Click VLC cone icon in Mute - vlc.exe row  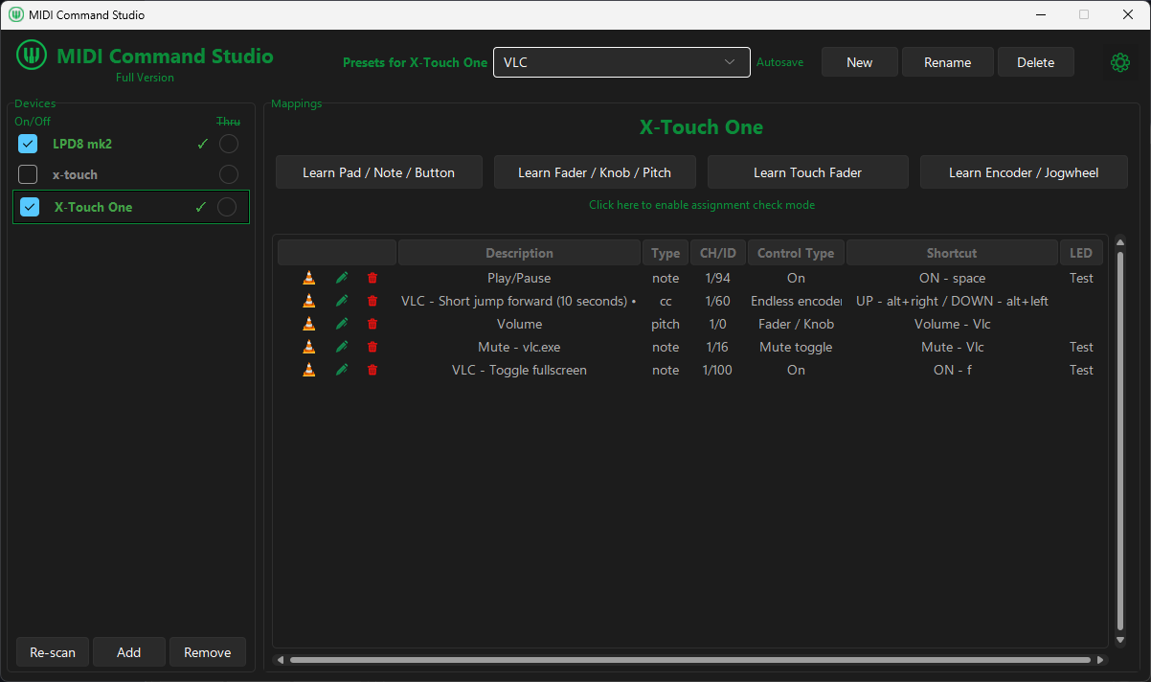pos(308,347)
